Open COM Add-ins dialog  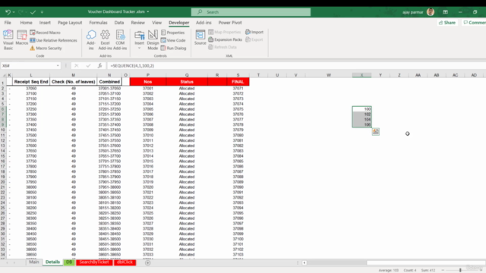point(120,40)
